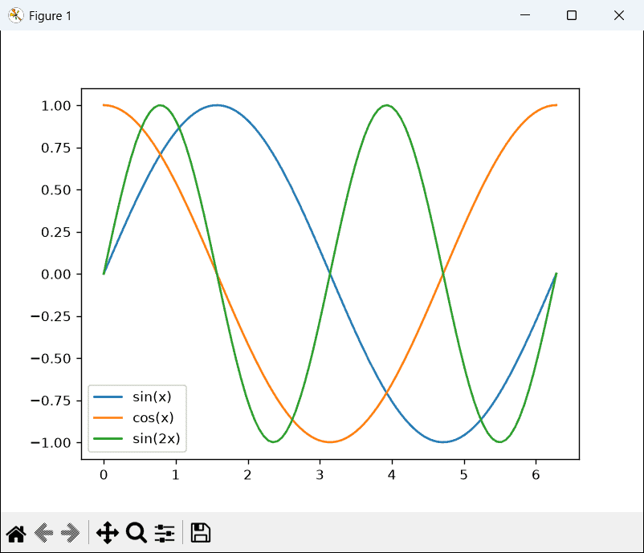Click the y-axis tick label 0.75

56,148
